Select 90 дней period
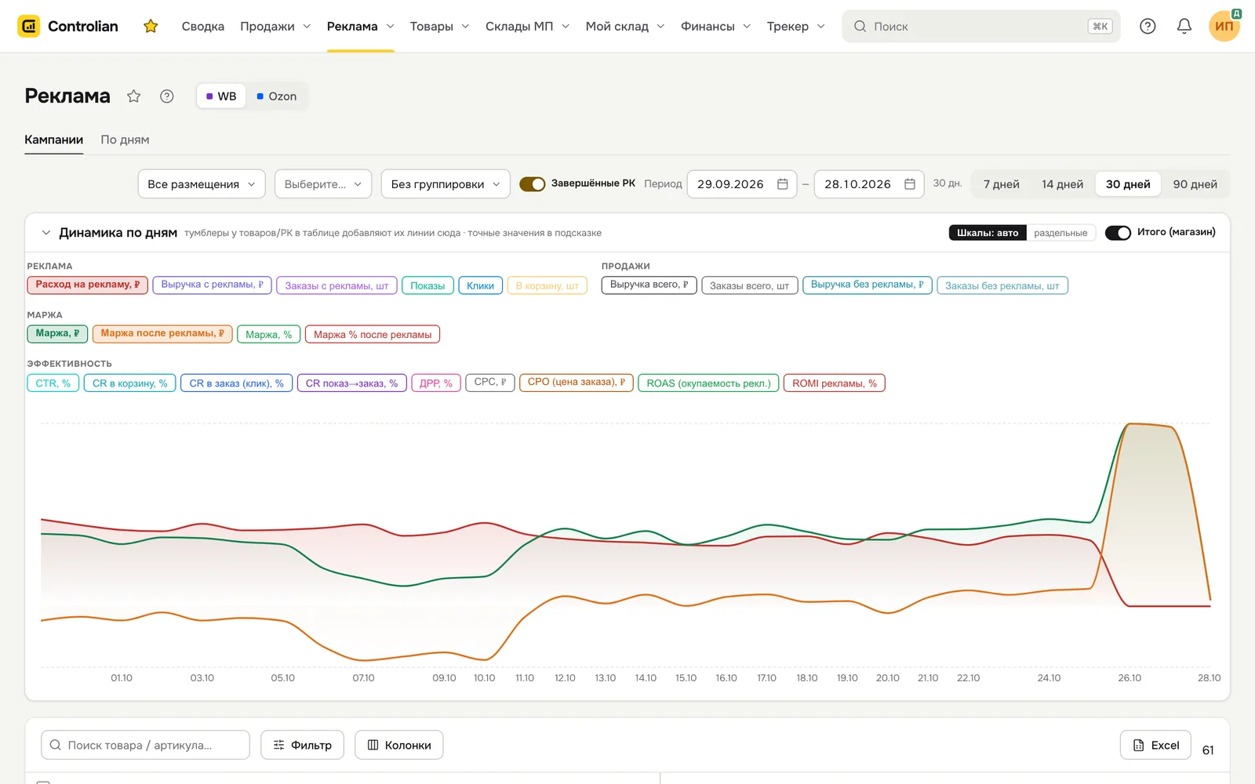This screenshot has width=1255, height=784. pyautogui.click(x=1195, y=184)
